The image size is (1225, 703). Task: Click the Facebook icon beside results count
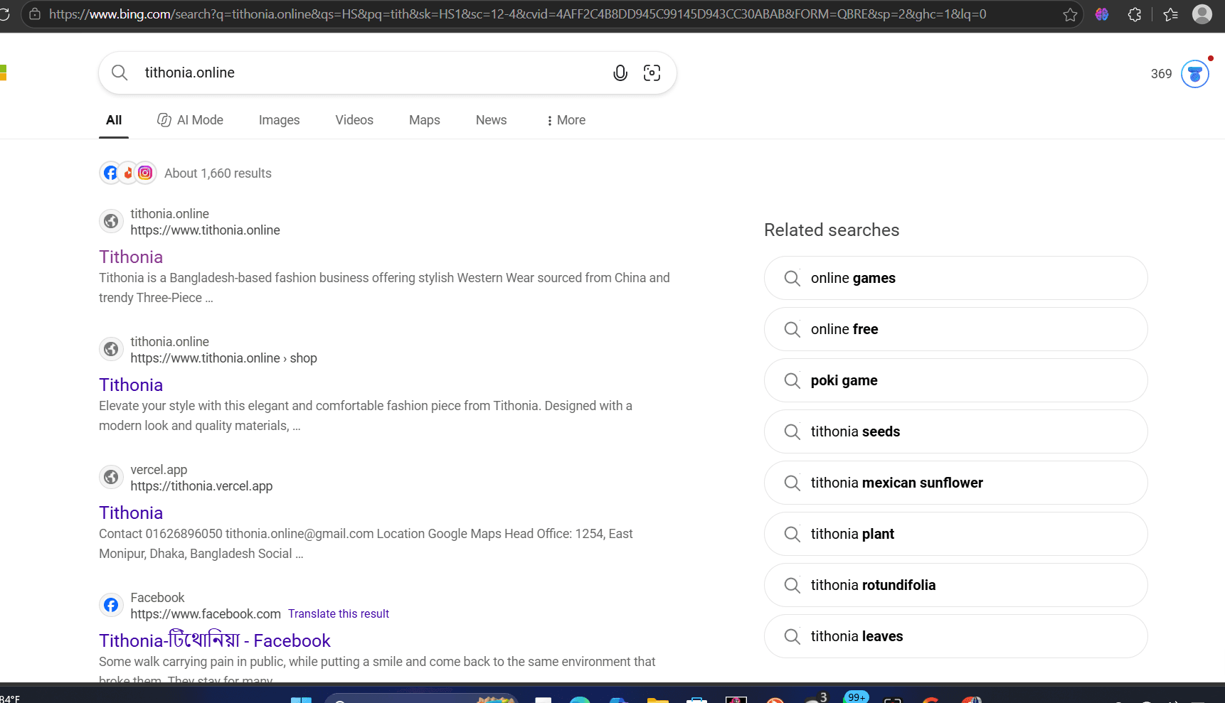110,173
